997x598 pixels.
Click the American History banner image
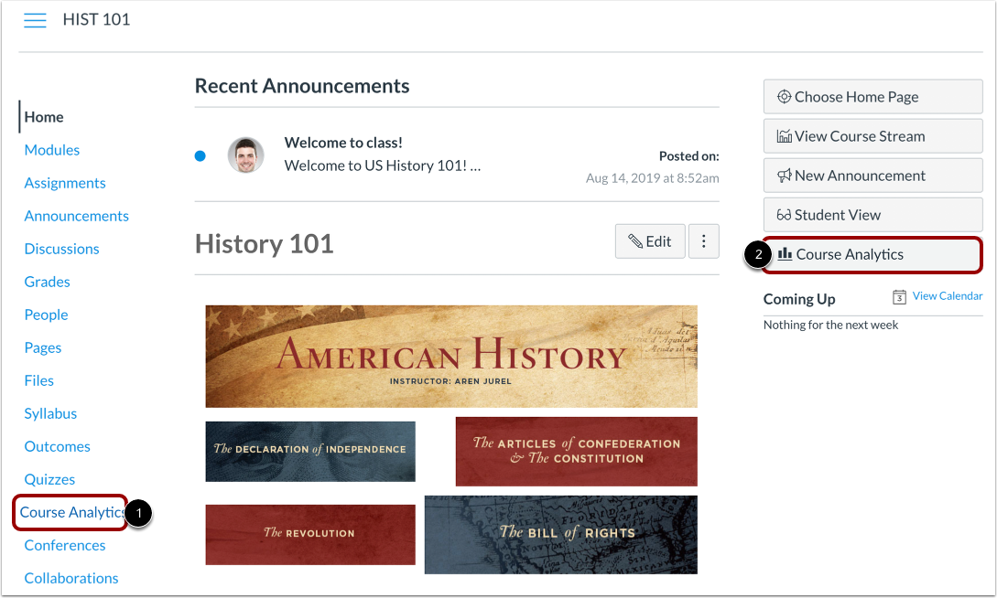[x=451, y=356]
